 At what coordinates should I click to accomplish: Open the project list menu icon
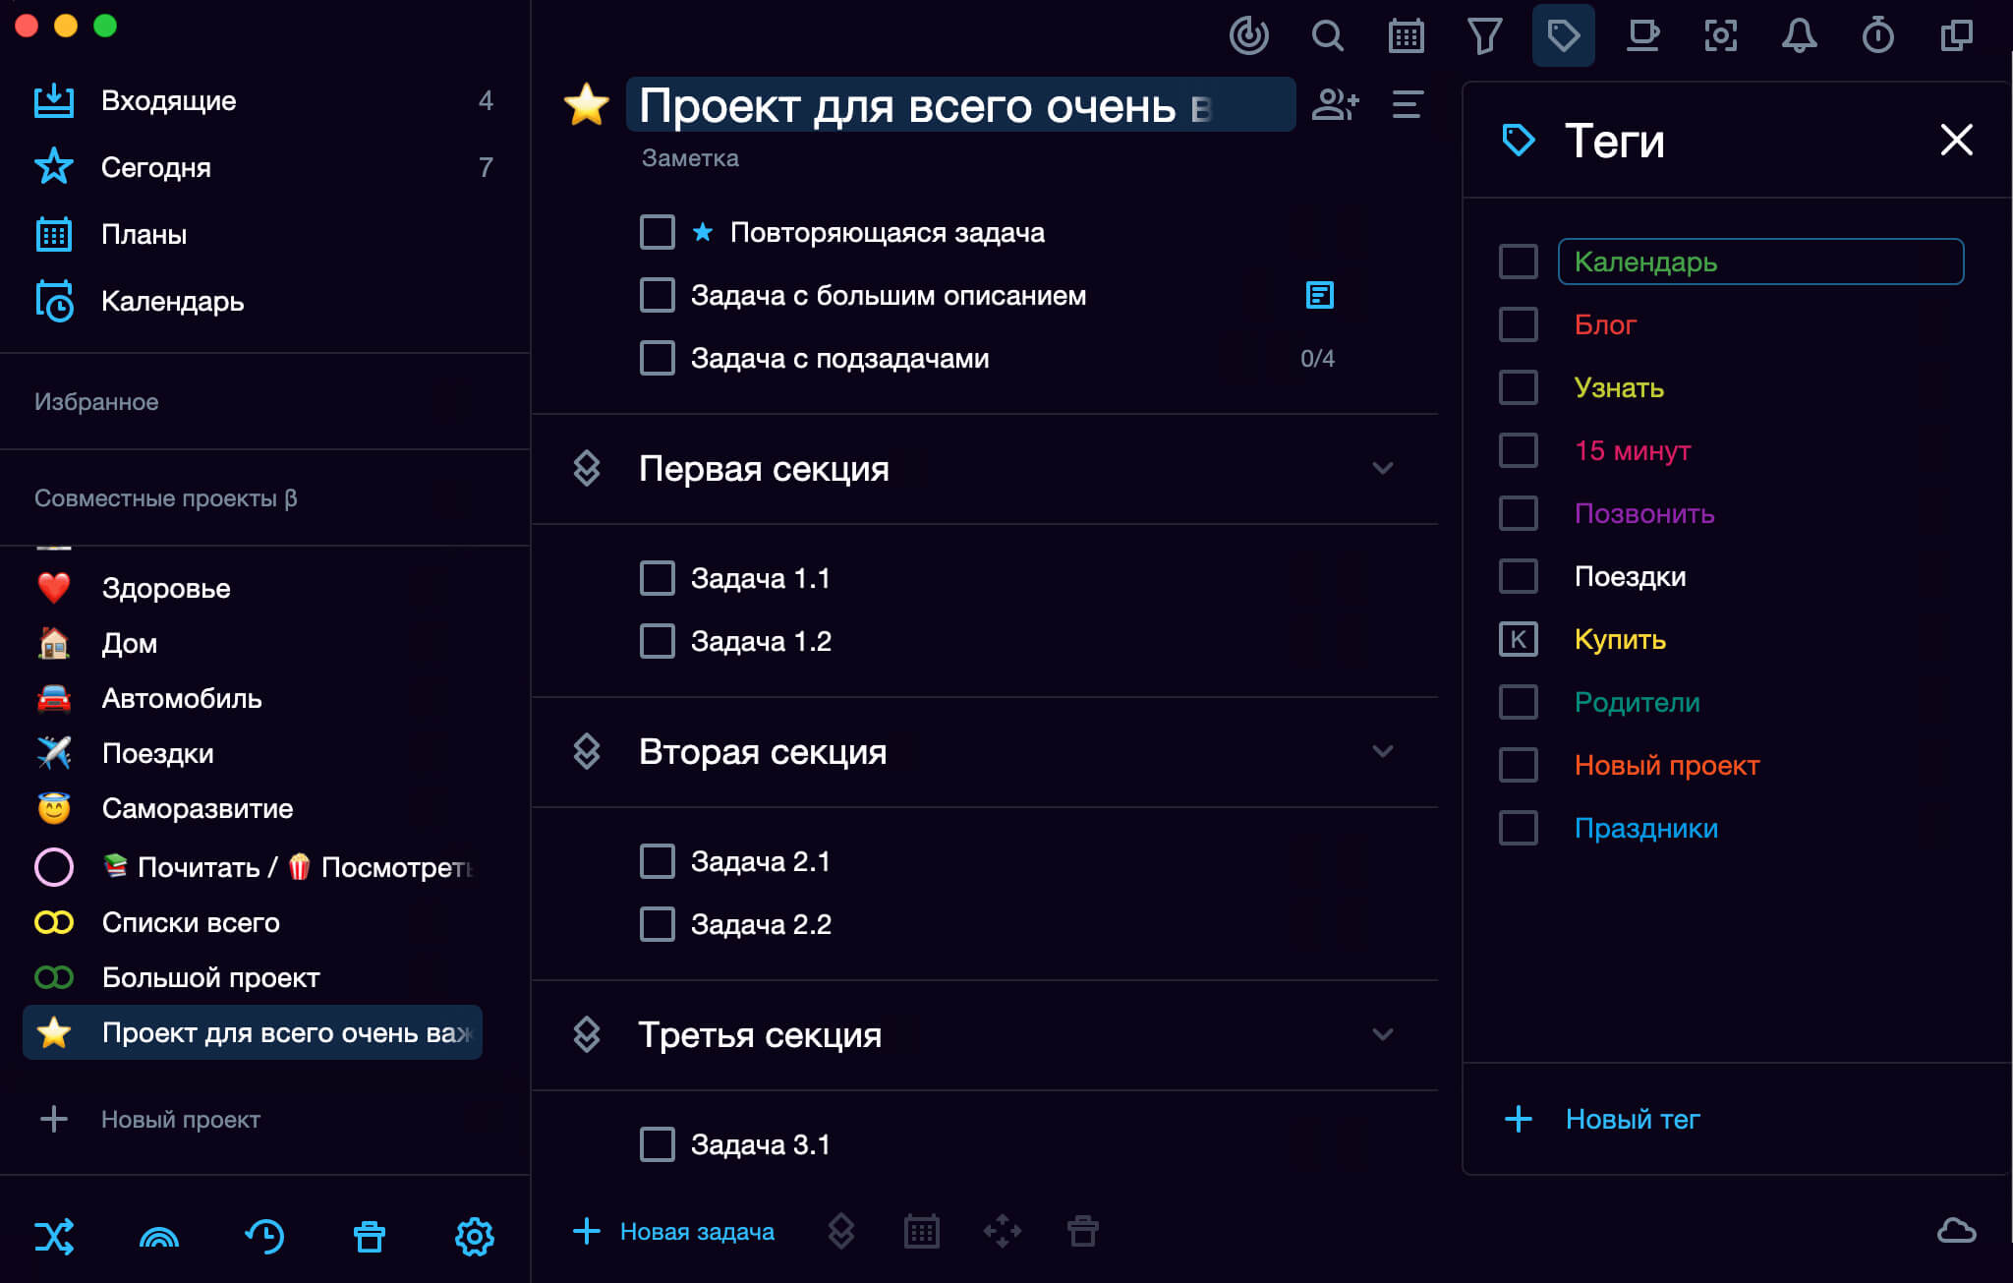(x=1408, y=104)
